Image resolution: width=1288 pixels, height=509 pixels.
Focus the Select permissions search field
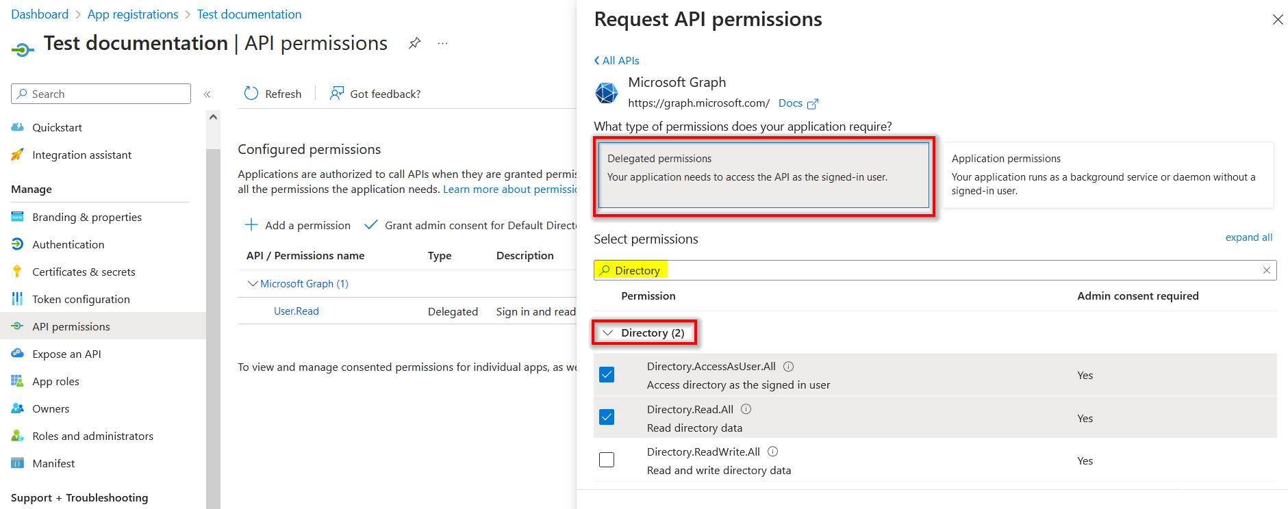click(935, 270)
